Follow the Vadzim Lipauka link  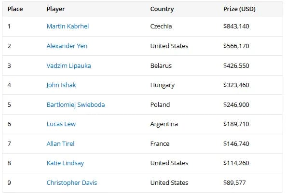tap(69, 65)
